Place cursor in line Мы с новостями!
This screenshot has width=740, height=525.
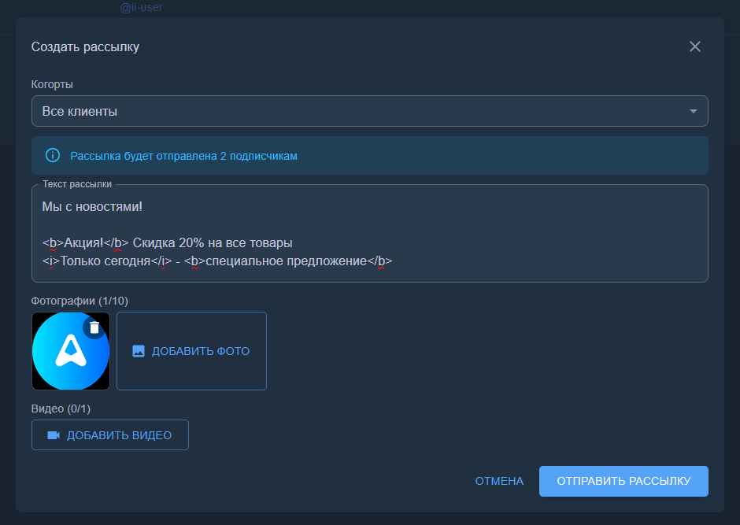click(92, 206)
